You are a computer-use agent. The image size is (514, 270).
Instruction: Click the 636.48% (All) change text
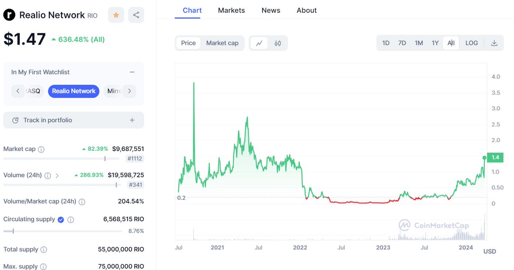[x=81, y=39]
